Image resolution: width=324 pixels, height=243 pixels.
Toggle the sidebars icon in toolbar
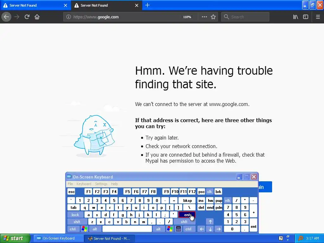click(x=306, y=17)
